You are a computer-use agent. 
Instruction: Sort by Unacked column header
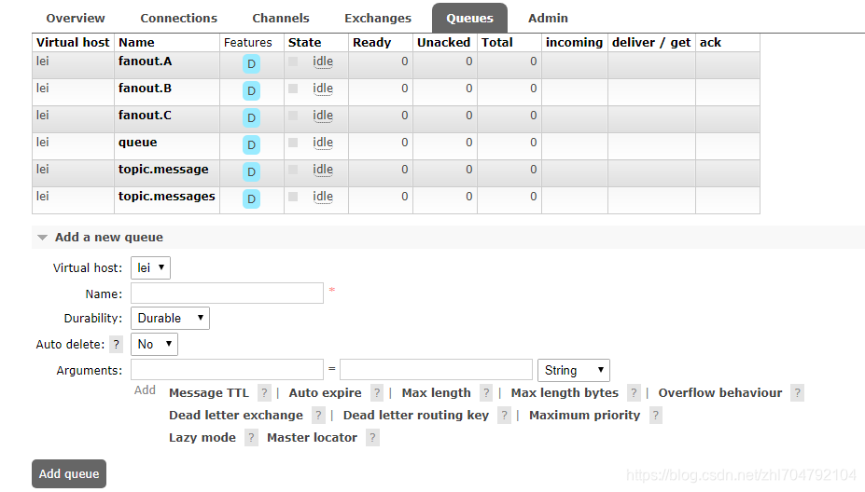tap(443, 43)
